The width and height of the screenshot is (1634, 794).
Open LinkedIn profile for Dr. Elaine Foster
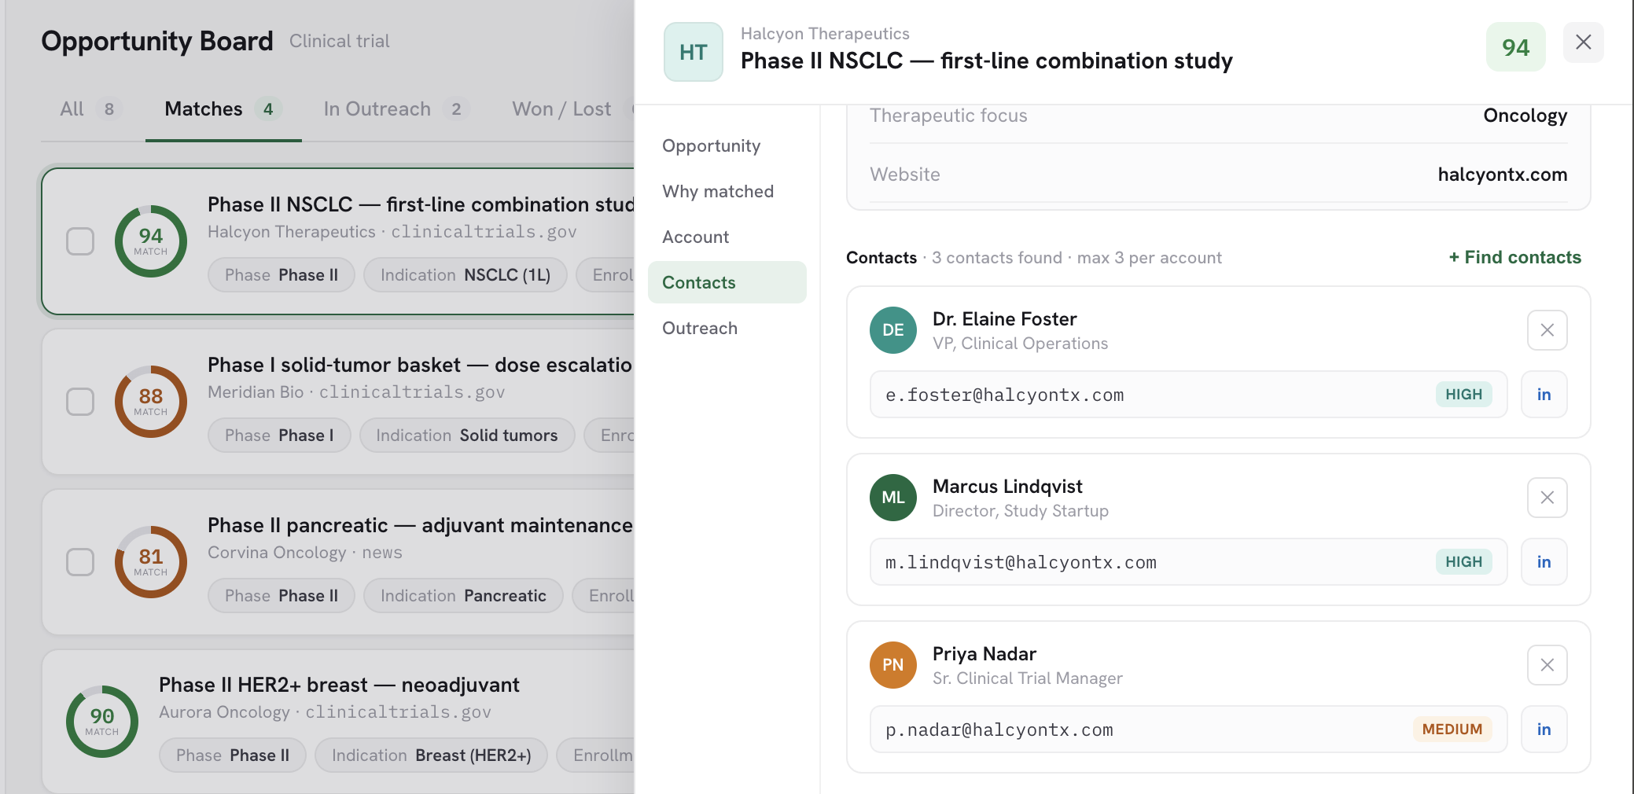(x=1544, y=395)
